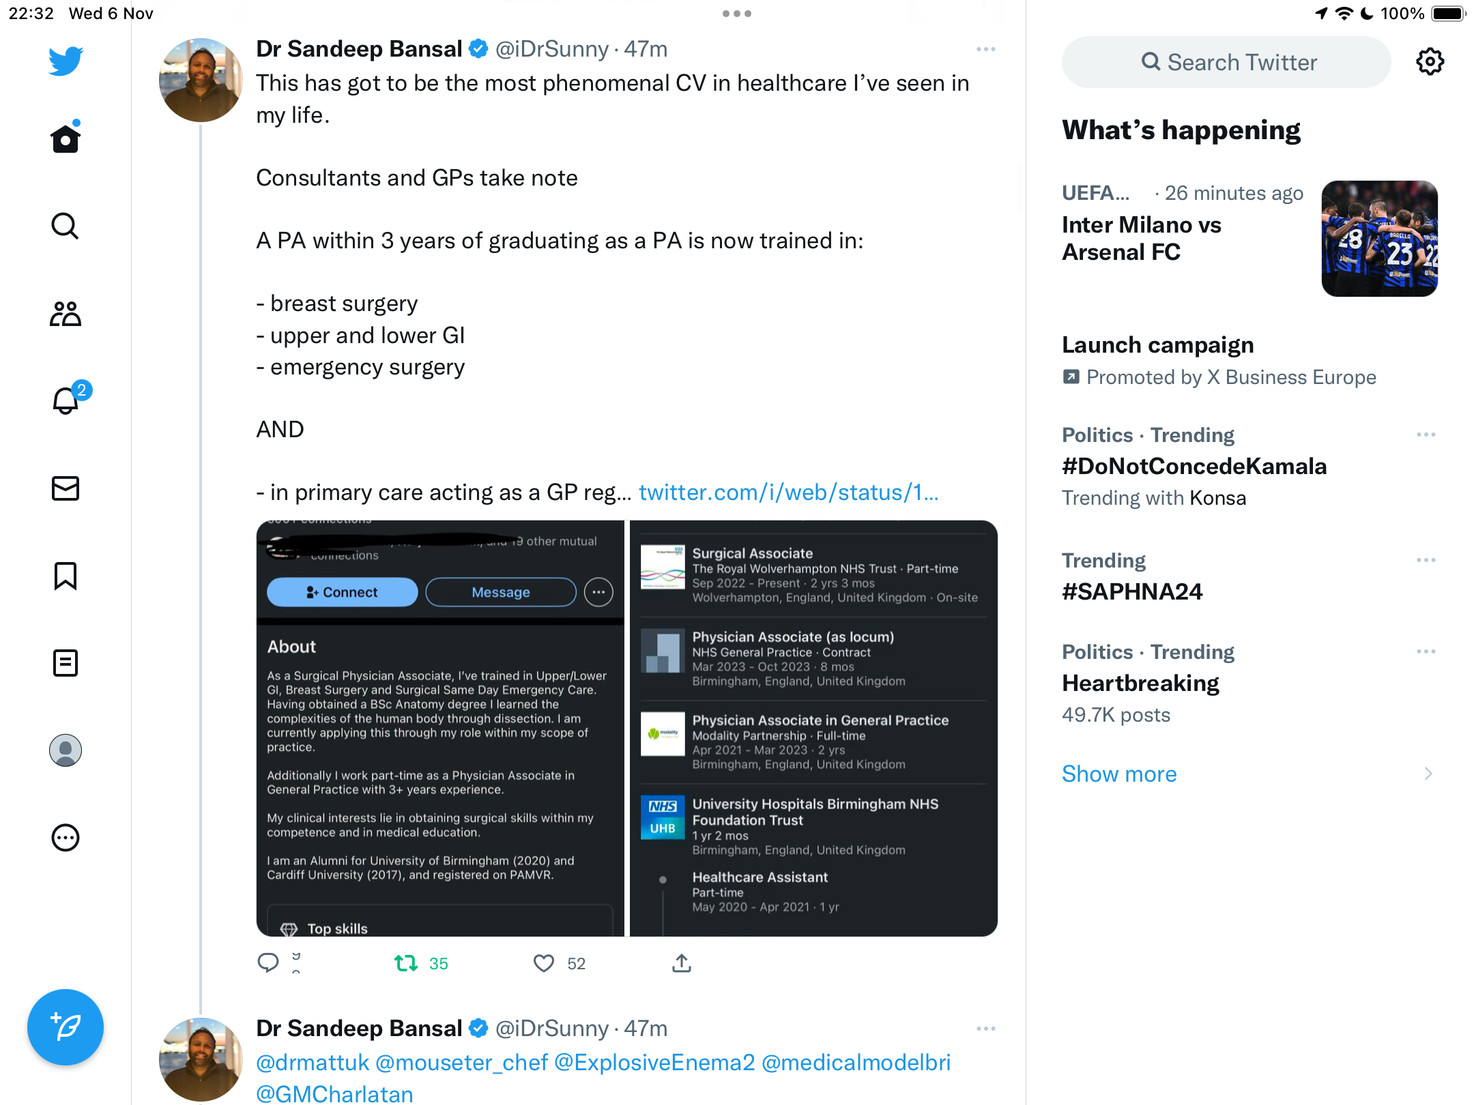1474x1105 pixels.
Task: Open tweet options menu for first tweet
Action: click(986, 49)
